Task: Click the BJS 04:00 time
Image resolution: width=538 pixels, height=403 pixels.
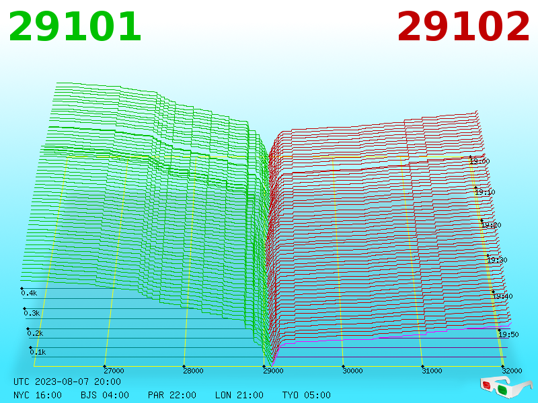Action: point(105,395)
